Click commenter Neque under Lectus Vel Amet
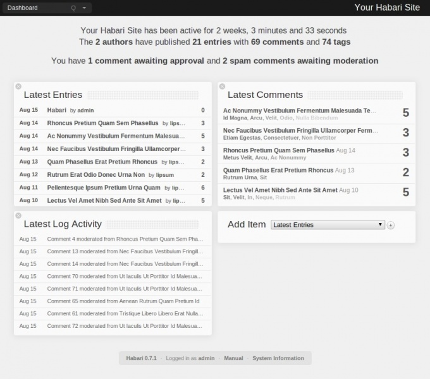Screen dimensions: 430x379 pos(264,197)
